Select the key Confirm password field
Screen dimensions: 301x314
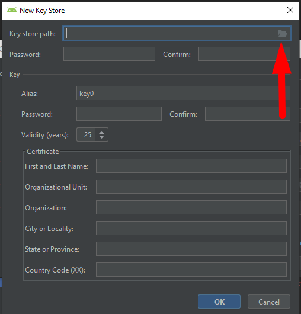point(248,114)
